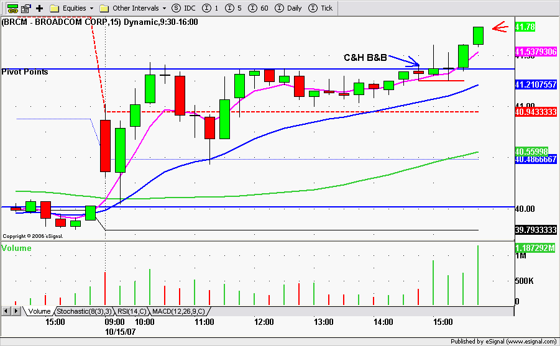Switch to the Daily interval button

[x=288, y=8]
